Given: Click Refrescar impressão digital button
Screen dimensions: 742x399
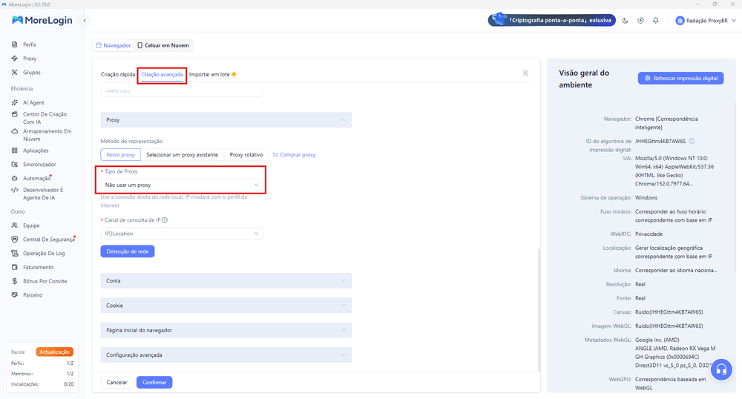Looking at the screenshot, I should click(680, 78).
